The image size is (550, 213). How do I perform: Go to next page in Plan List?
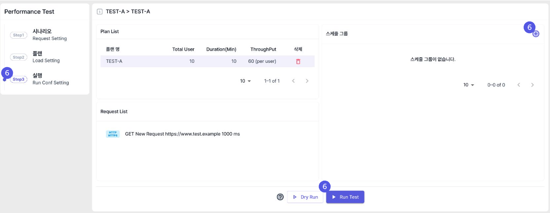click(307, 81)
